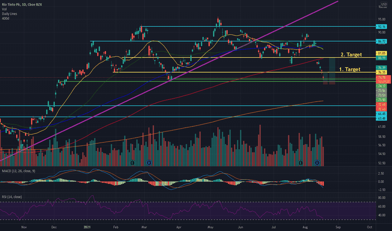Click the 40.00 RSI axis value
392x231 pixels.
pyautogui.click(x=381, y=215)
